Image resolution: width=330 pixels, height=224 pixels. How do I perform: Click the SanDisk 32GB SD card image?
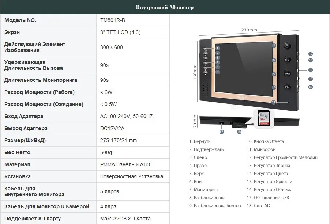(x=264, y=119)
